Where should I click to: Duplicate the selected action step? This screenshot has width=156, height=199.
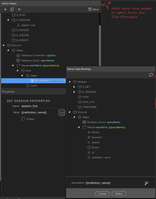[12, 9]
